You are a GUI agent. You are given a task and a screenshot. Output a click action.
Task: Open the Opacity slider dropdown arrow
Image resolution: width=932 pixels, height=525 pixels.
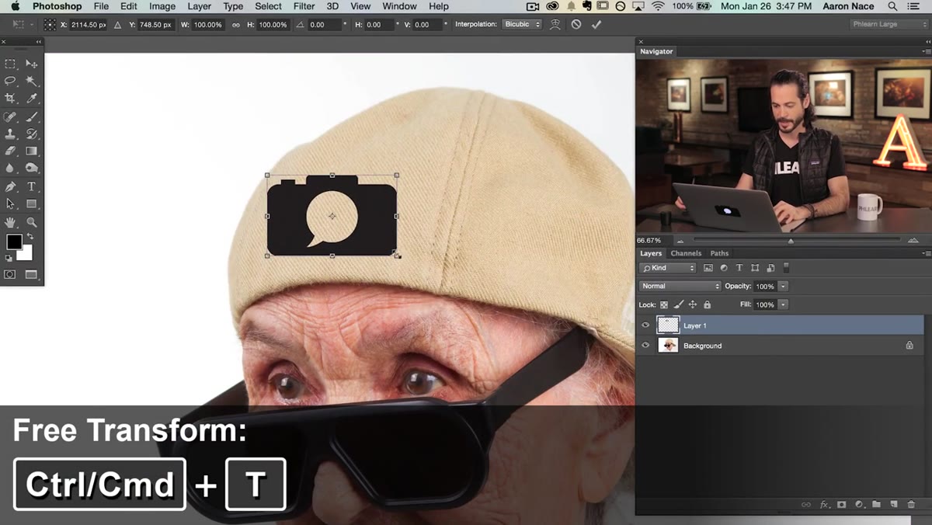pos(784,286)
